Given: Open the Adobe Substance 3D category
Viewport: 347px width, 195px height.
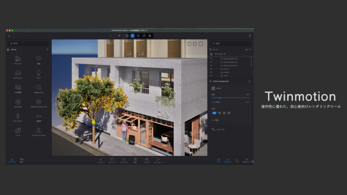Looking at the screenshot, I should (39, 103).
